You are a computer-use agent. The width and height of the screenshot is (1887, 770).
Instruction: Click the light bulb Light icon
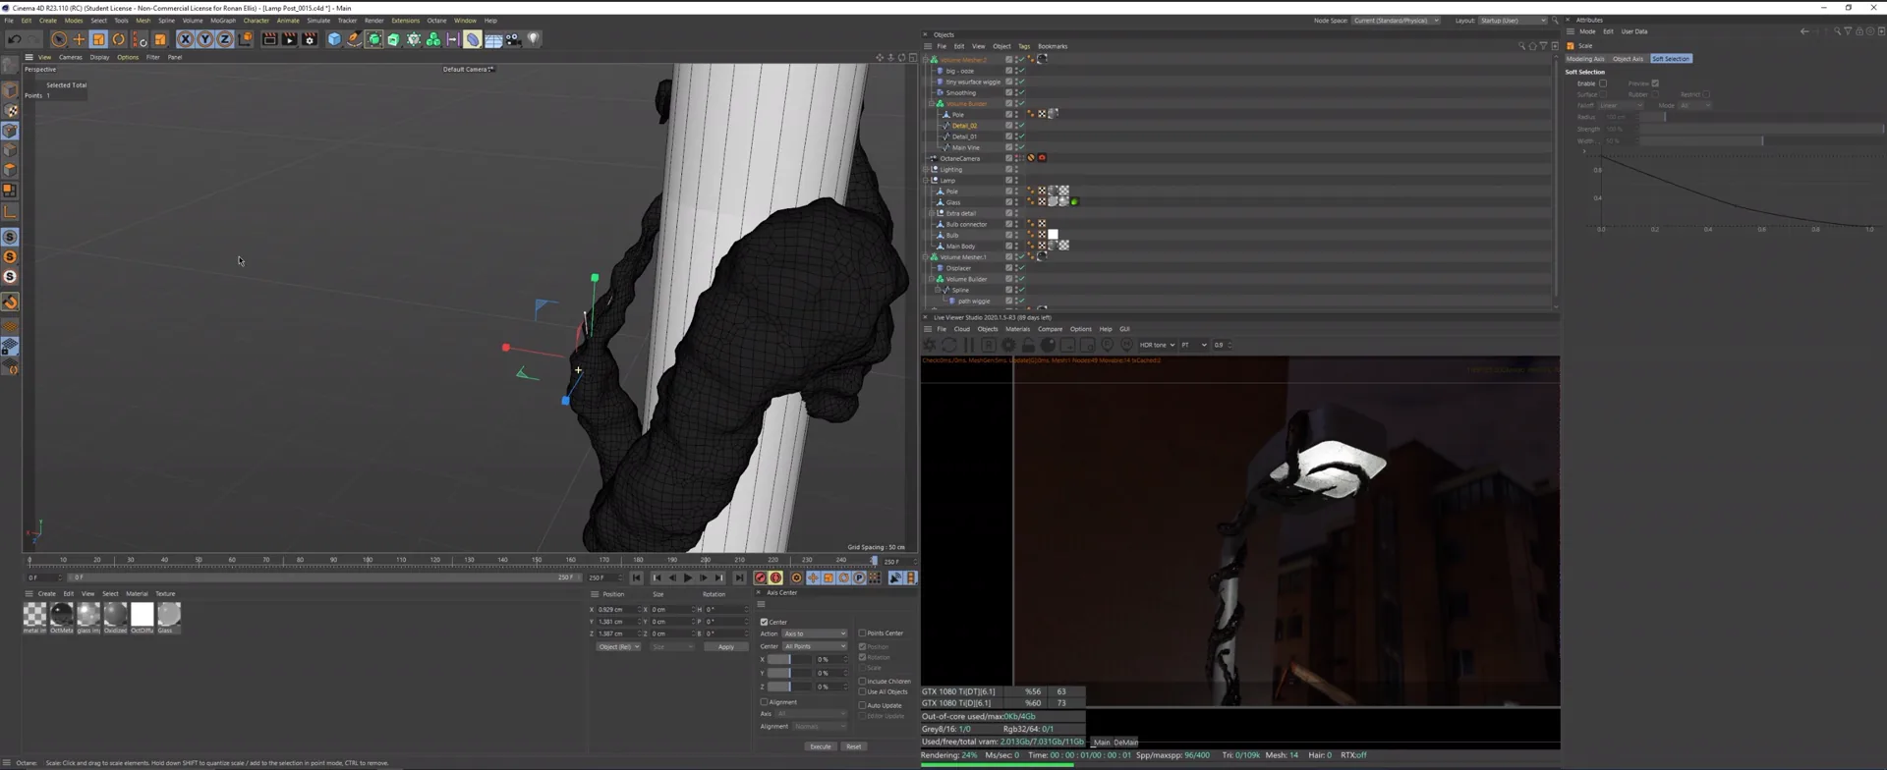tap(534, 39)
